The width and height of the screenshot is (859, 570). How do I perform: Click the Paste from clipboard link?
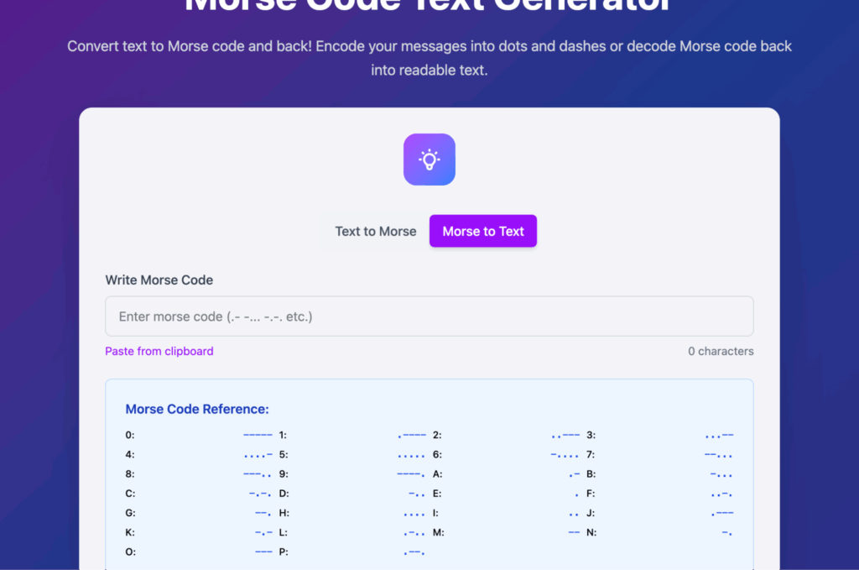pyautogui.click(x=159, y=352)
